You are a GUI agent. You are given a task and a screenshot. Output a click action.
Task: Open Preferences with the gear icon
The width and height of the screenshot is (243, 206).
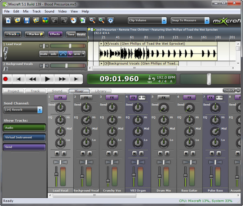pos(111,20)
